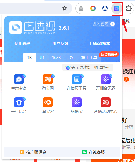Click the orange arrow circle under 换红

(126, 79)
